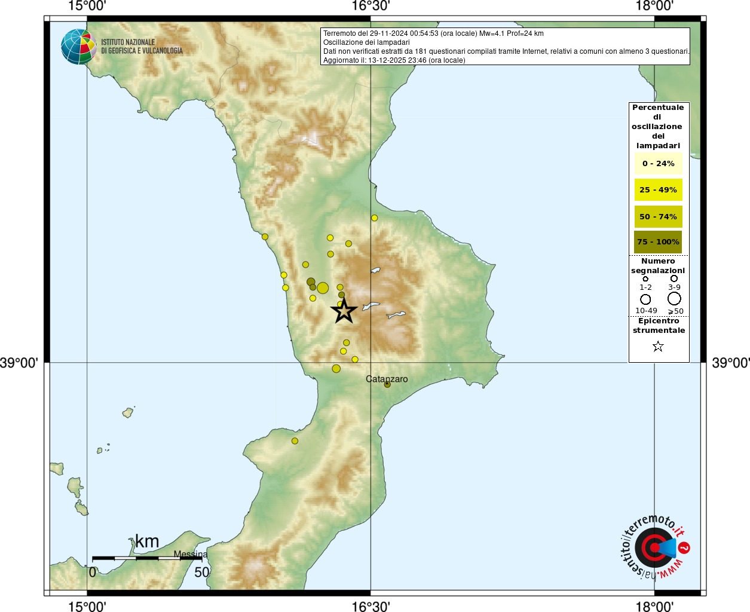Click the earthquake info header text box
The width and height of the screenshot is (750, 612).
click(505, 47)
